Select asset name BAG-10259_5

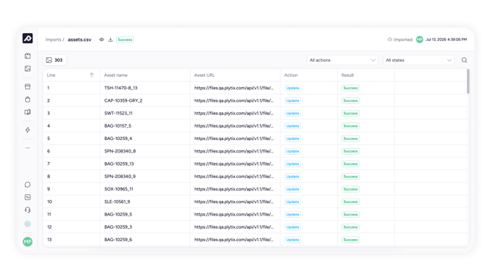[x=118, y=214]
